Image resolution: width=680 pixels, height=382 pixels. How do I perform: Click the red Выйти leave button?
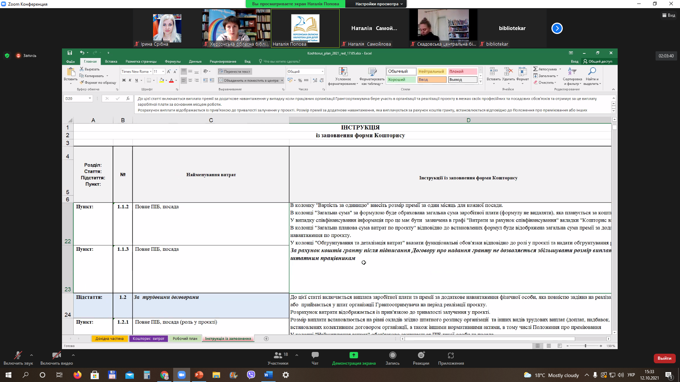tap(664, 358)
